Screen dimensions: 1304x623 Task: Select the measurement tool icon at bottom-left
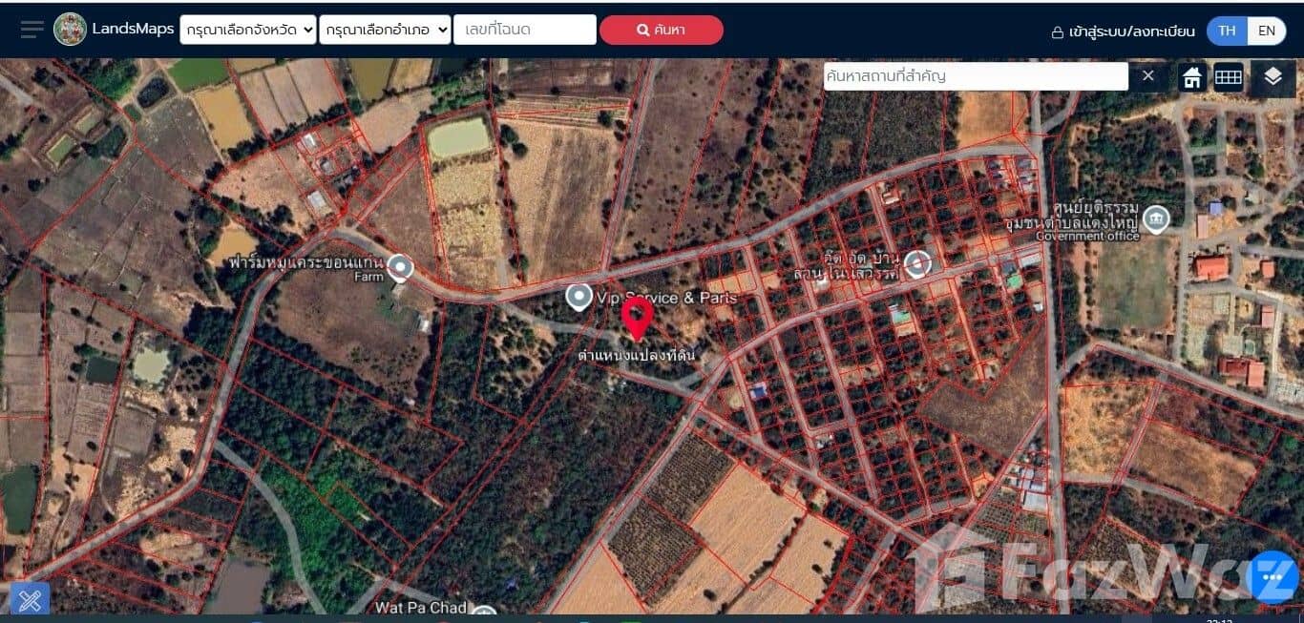click(30, 600)
